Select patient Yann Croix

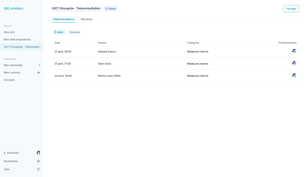click(104, 64)
